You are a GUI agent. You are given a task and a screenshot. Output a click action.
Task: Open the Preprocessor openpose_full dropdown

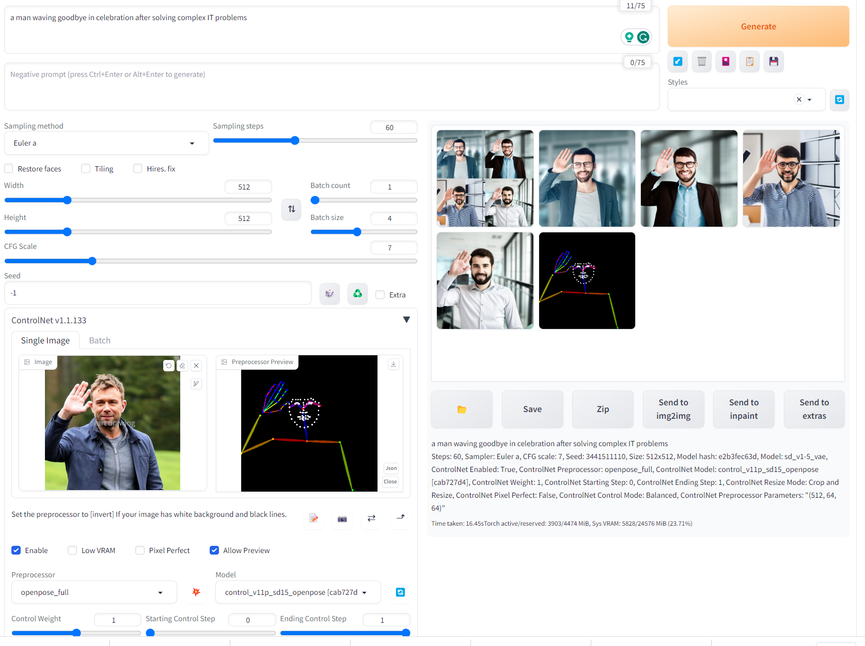93,592
